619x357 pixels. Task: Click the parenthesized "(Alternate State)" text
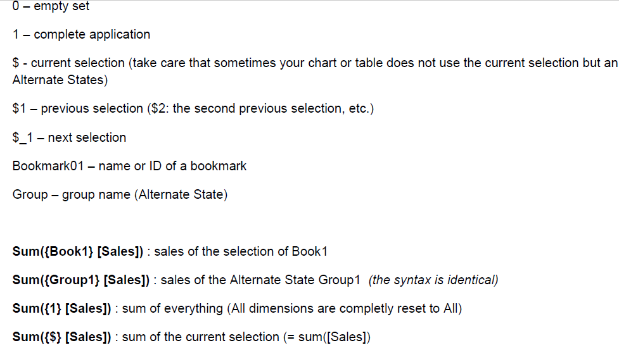180,194
